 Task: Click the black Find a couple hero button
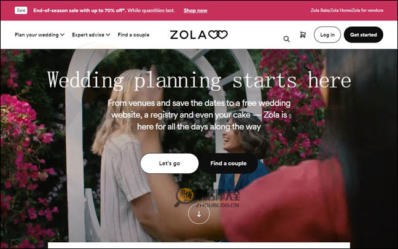228,164
